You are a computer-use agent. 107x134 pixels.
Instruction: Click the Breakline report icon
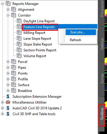click(14, 91)
